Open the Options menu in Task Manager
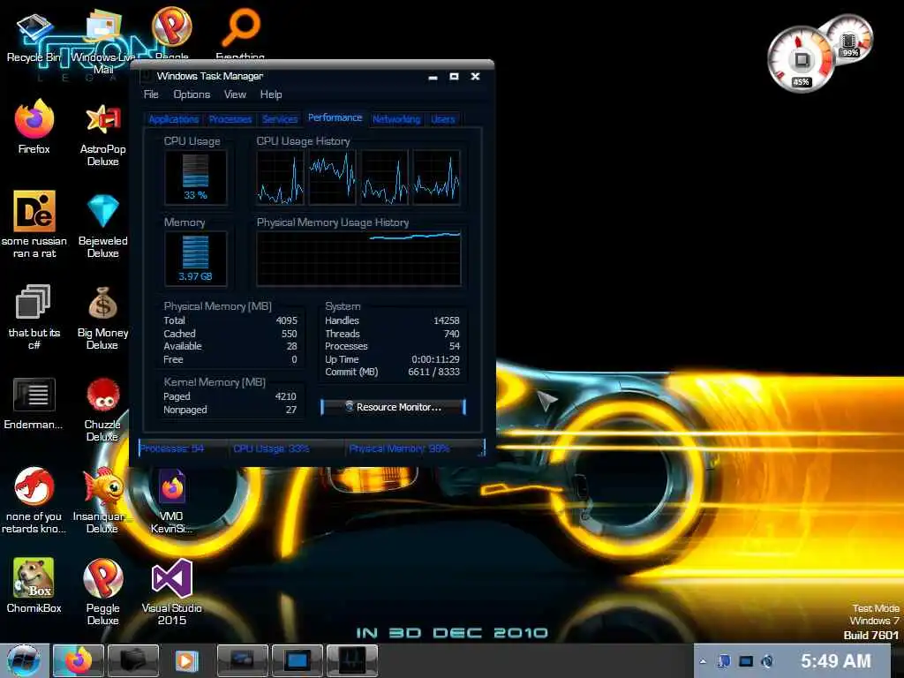The width and height of the screenshot is (904, 678). click(x=192, y=94)
